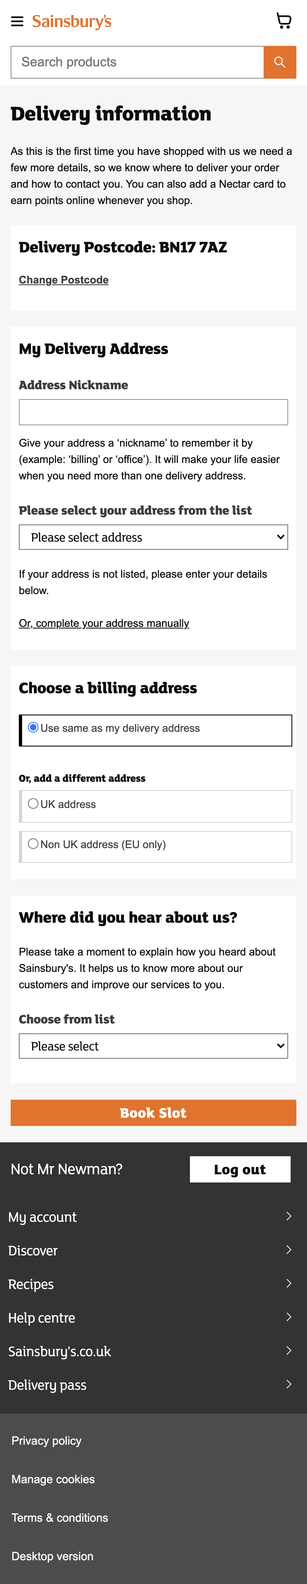Open the Please select address dropdown
This screenshot has width=307, height=1584.
coord(153,537)
